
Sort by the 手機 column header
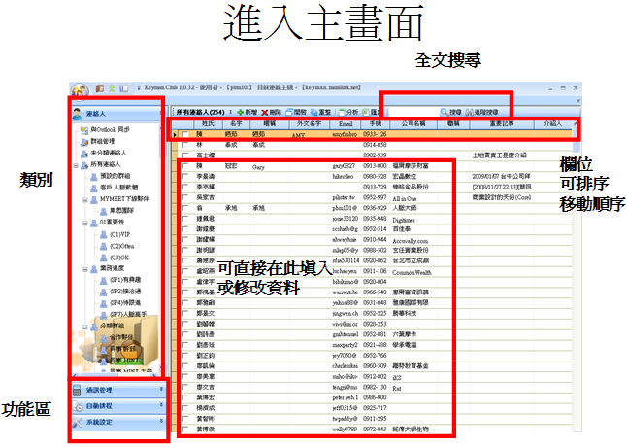[376, 124]
